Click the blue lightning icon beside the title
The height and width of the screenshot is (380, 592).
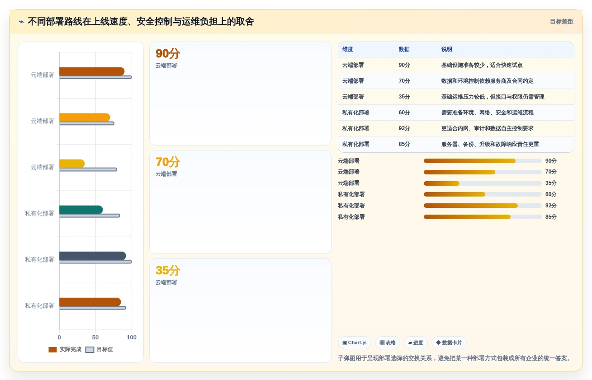pyautogui.click(x=21, y=22)
